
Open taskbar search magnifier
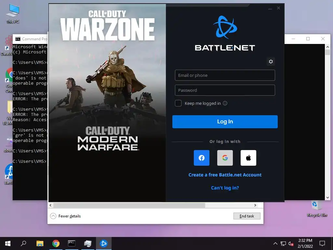(23, 243)
